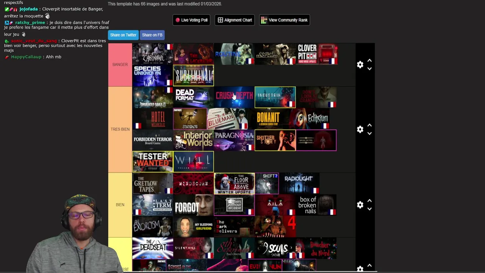This screenshot has height=273, width=485.
Task: Open settings gear for BANGER tier
Action: [x=360, y=64]
